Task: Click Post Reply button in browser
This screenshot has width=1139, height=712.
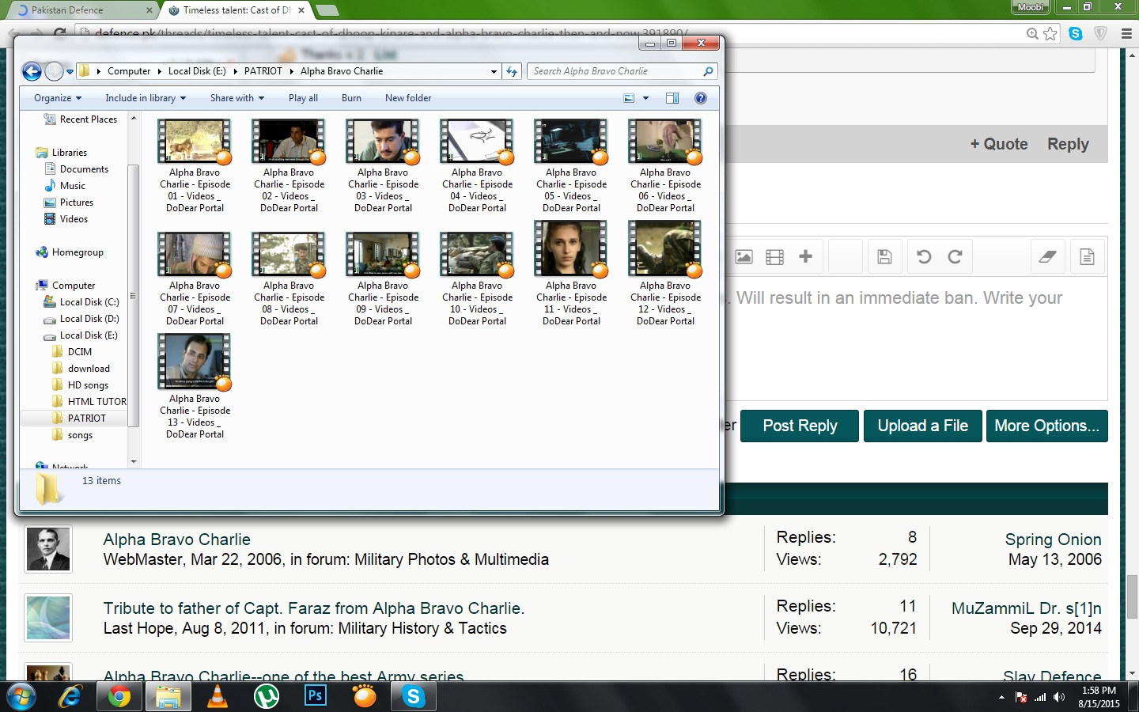Action: coord(800,426)
